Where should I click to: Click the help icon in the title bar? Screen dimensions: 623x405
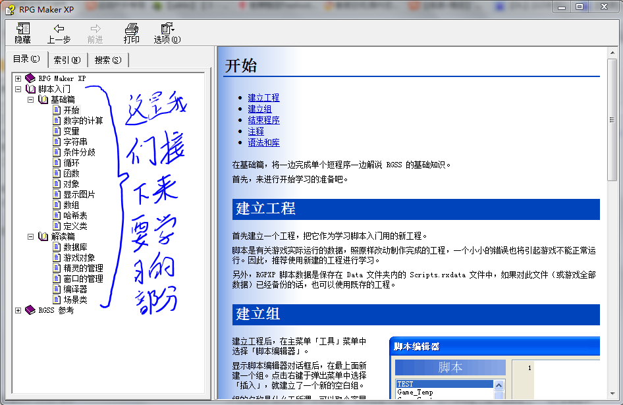10,9
